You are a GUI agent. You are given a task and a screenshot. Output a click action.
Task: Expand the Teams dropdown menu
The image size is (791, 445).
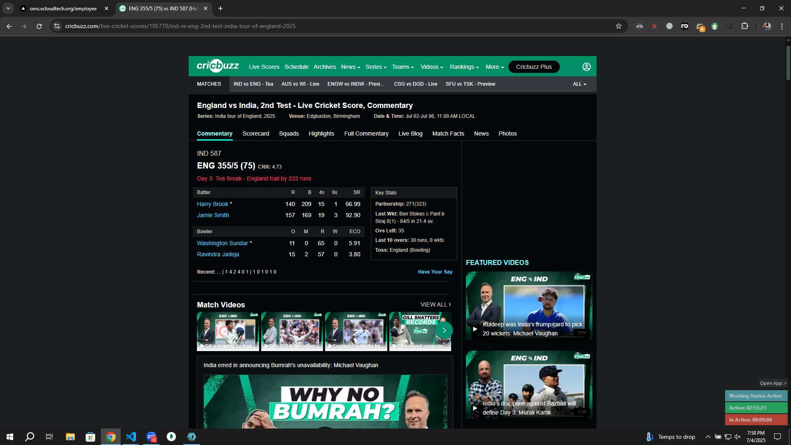403,67
